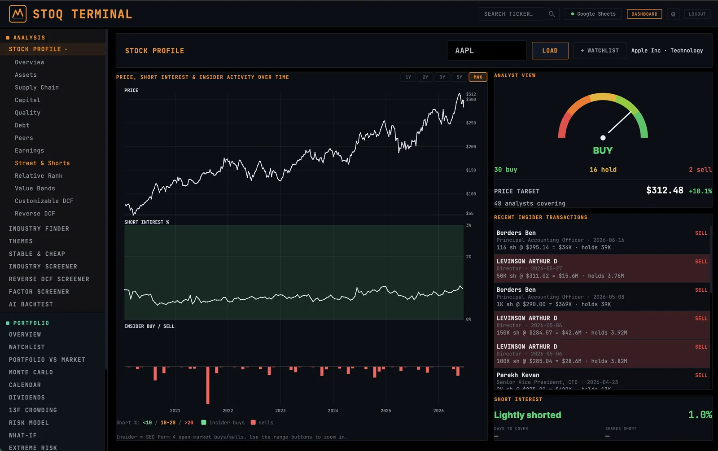Click the $312.48 price target value
Screen dimensions: 718x451
[665, 191]
